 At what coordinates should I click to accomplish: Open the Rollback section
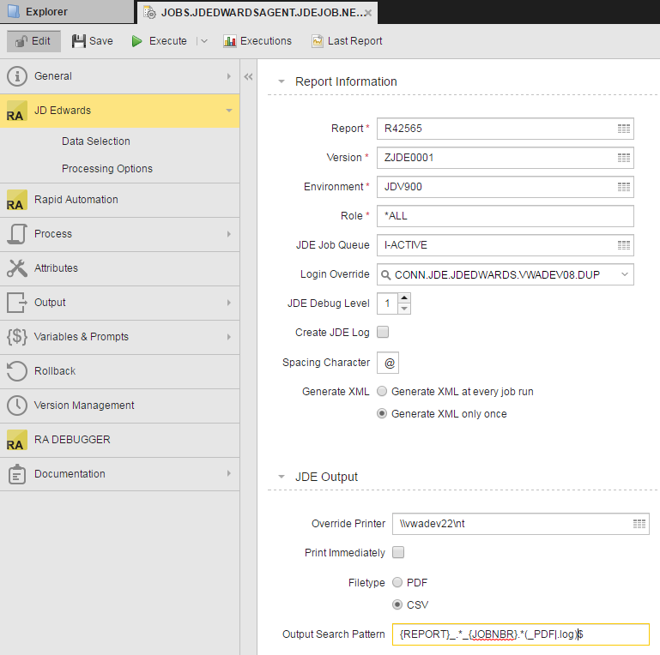point(119,371)
